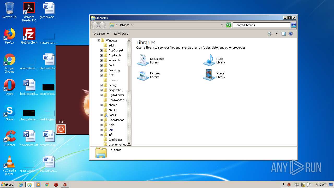Launch Opera desktop shortcut
334x188 pixels.
[9, 87]
